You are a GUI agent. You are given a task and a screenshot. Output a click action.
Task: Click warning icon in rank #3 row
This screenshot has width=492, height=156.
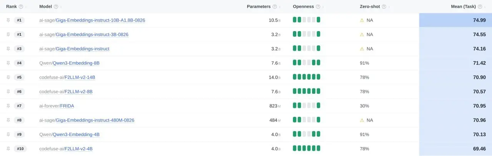click(362, 49)
